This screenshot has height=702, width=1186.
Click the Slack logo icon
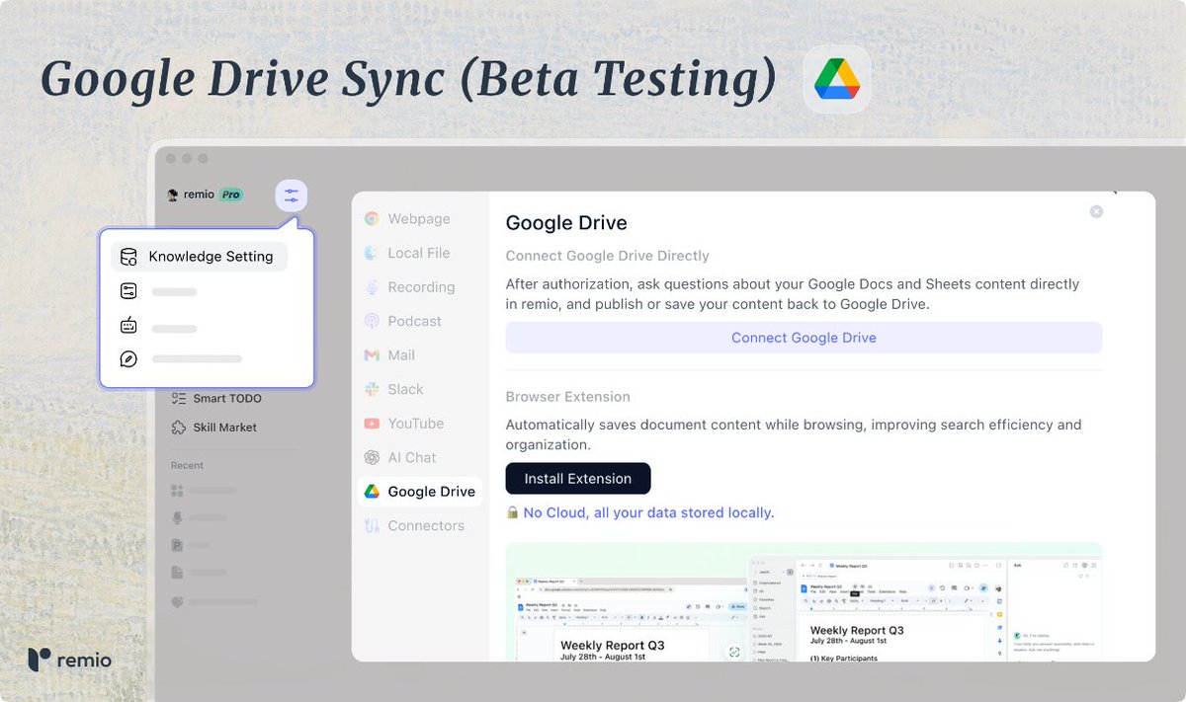[372, 389]
